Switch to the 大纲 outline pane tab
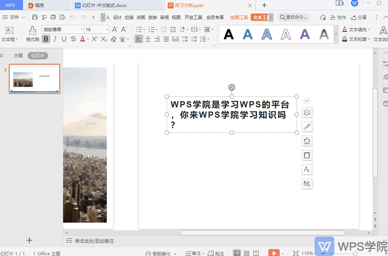Viewport: 388px width, 256px height. click(x=18, y=56)
